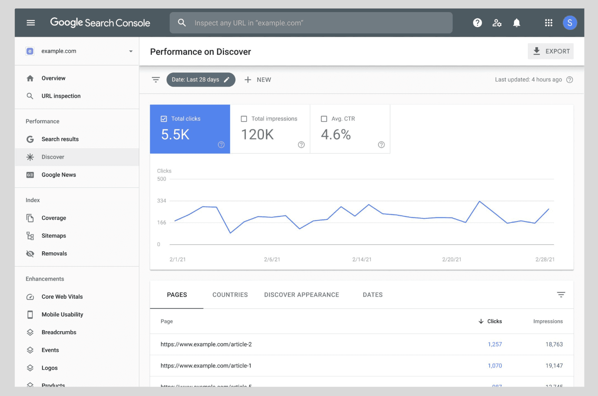The height and width of the screenshot is (396, 598).
Task: Open the Google apps grid
Action: pyautogui.click(x=549, y=23)
